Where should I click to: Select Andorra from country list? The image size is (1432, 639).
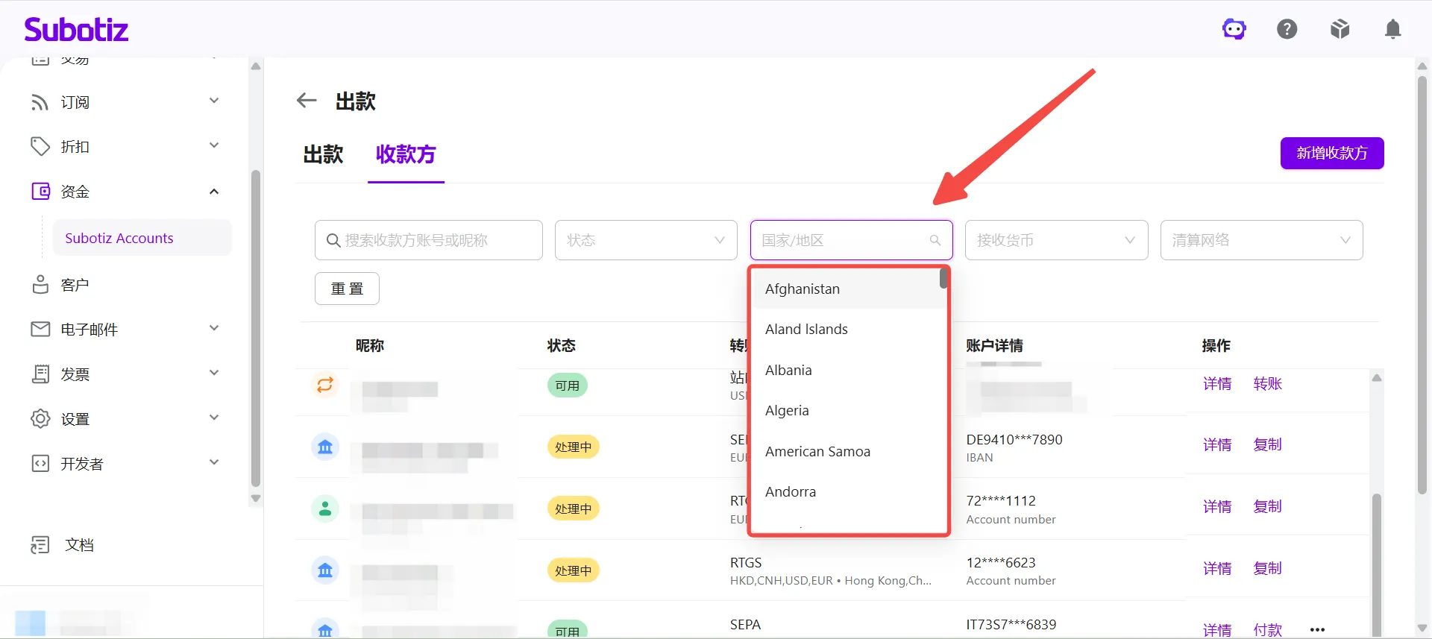coord(849,492)
